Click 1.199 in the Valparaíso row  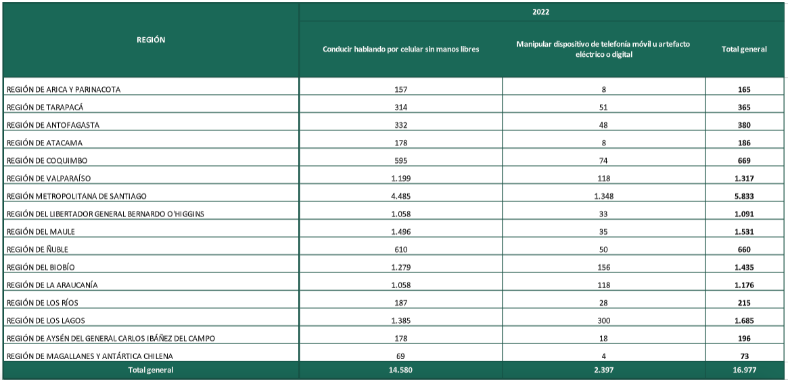coord(400,179)
